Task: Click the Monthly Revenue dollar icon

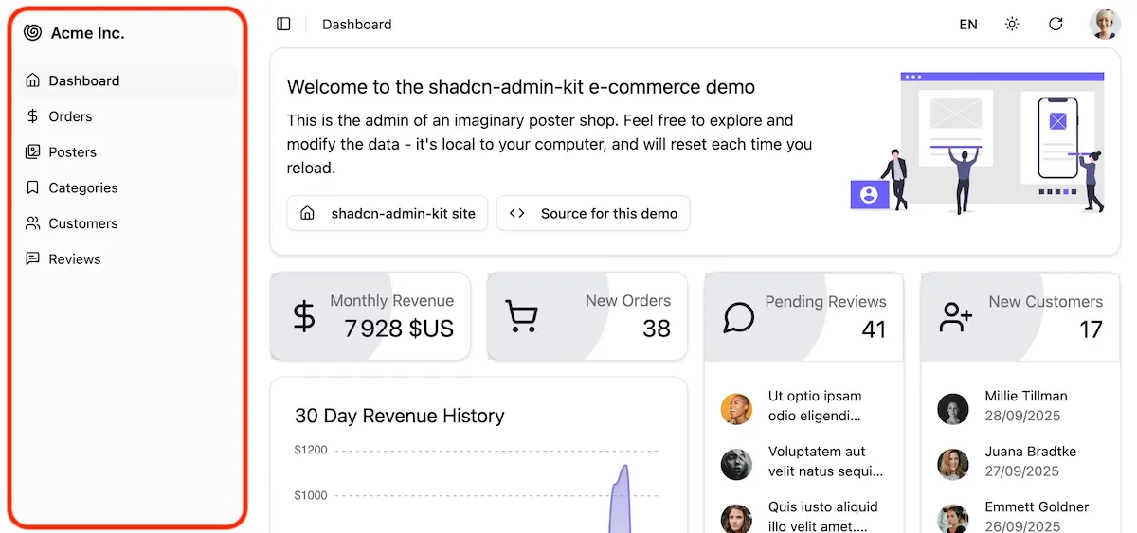Action: pyautogui.click(x=304, y=316)
